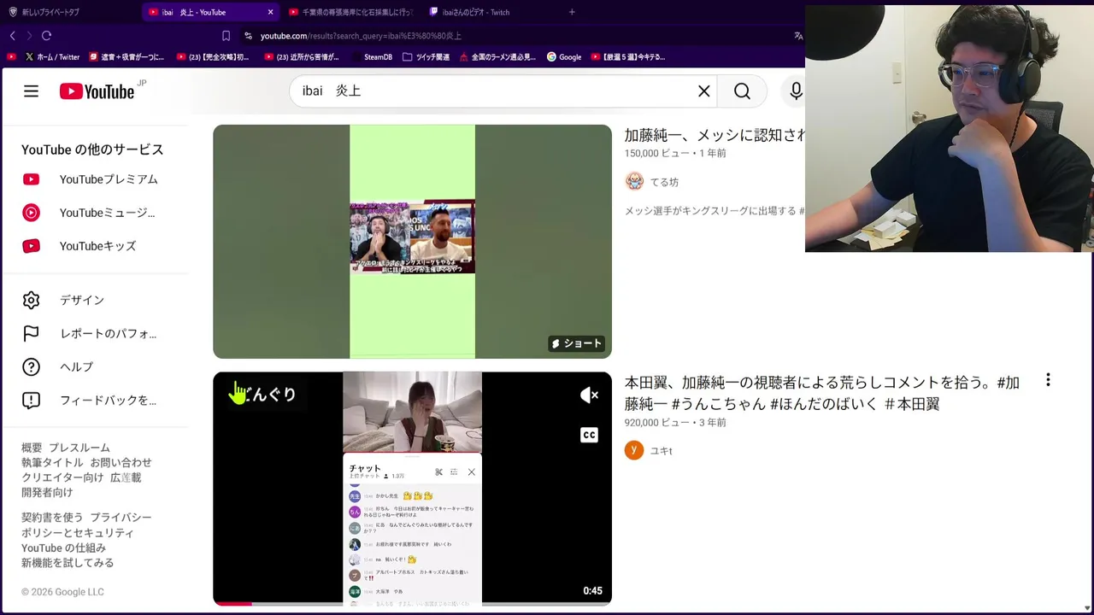Open the ユキt channel name
This screenshot has width=1094, height=615.
[x=661, y=451]
